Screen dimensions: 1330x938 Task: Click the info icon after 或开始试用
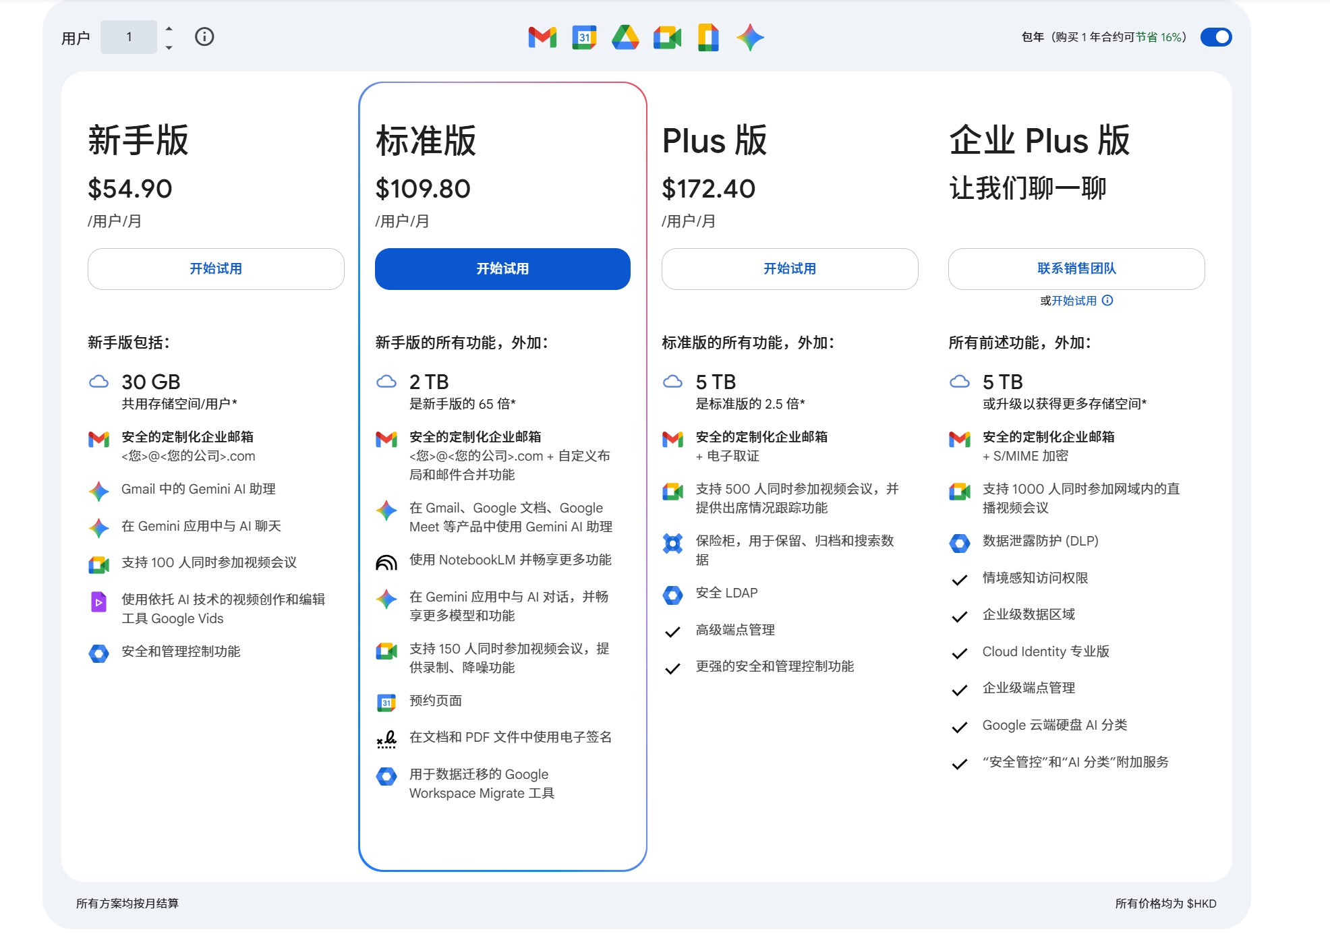click(x=1107, y=301)
